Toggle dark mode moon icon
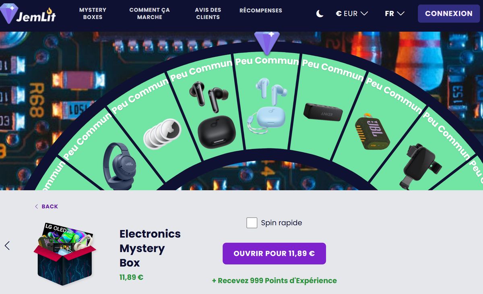The image size is (483, 294). [320, 14]
